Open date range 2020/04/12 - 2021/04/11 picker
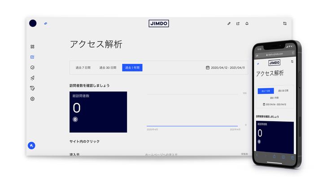The width and height of the screenshot is (314, 177). point(226,68)
